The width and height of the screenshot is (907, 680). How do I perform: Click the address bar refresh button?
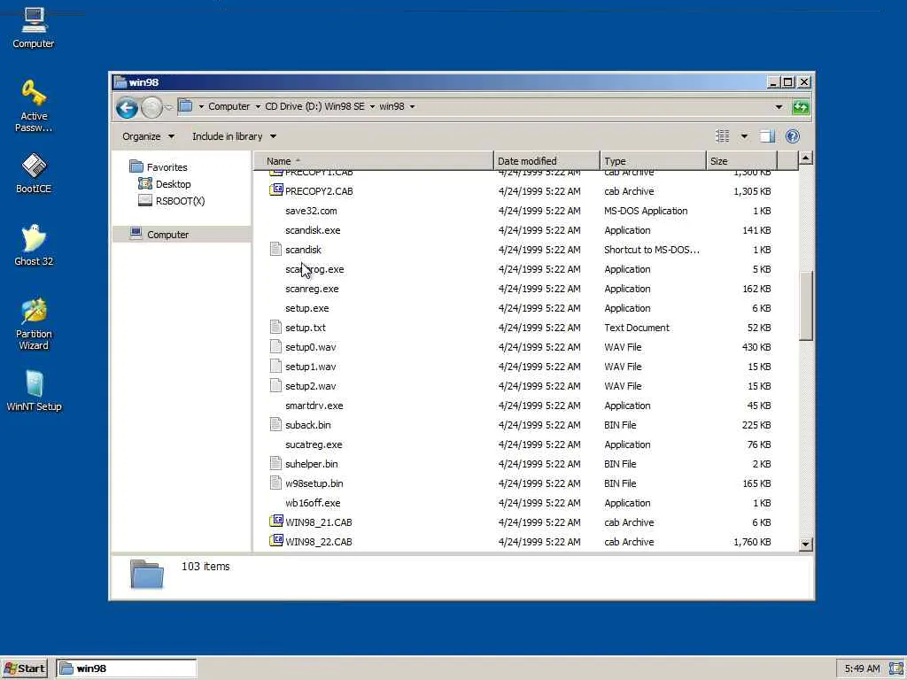point(801,107)
